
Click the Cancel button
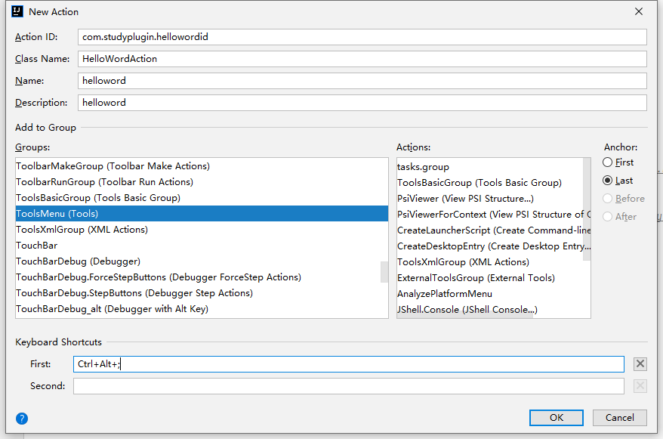coord(619,418)
